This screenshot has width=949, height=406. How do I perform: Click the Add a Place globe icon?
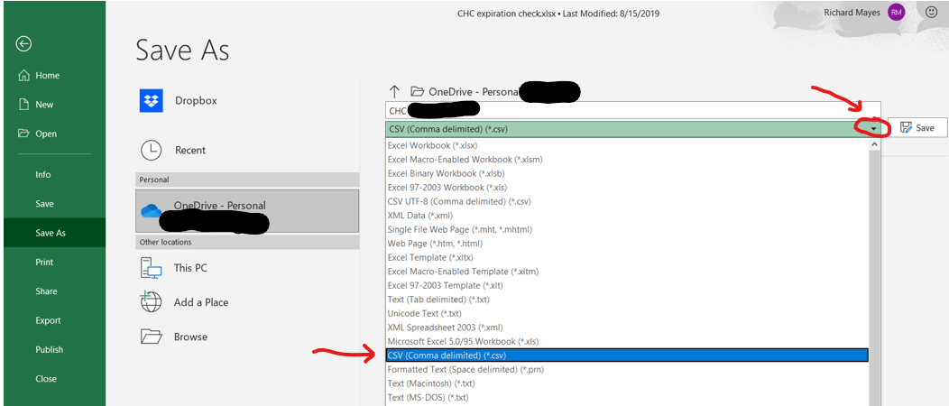[x=151, y=302]
